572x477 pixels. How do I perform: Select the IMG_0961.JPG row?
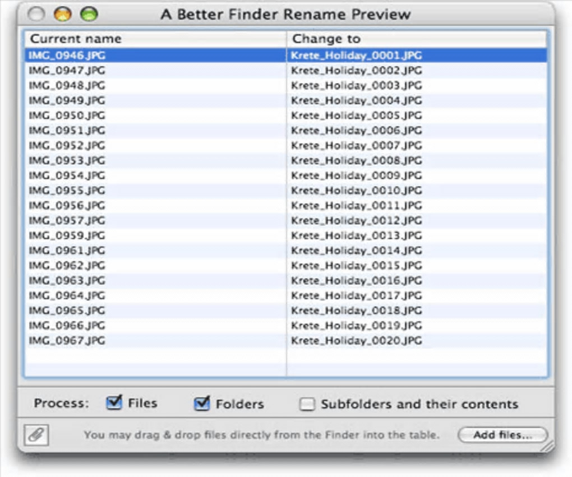(286, 250)
